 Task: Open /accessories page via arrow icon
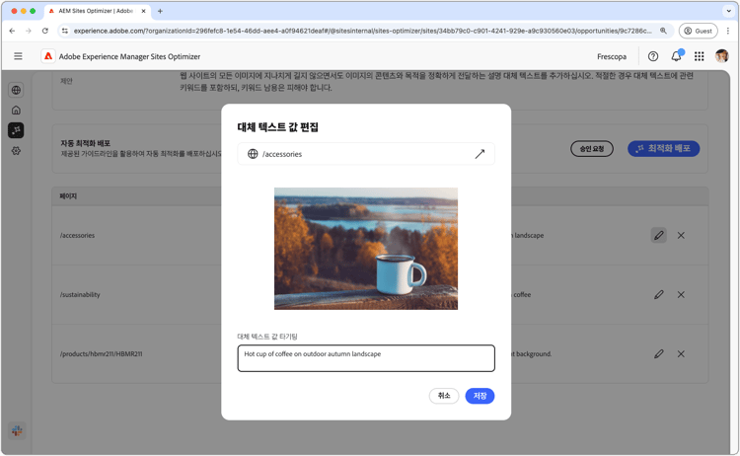pos(480,154)
